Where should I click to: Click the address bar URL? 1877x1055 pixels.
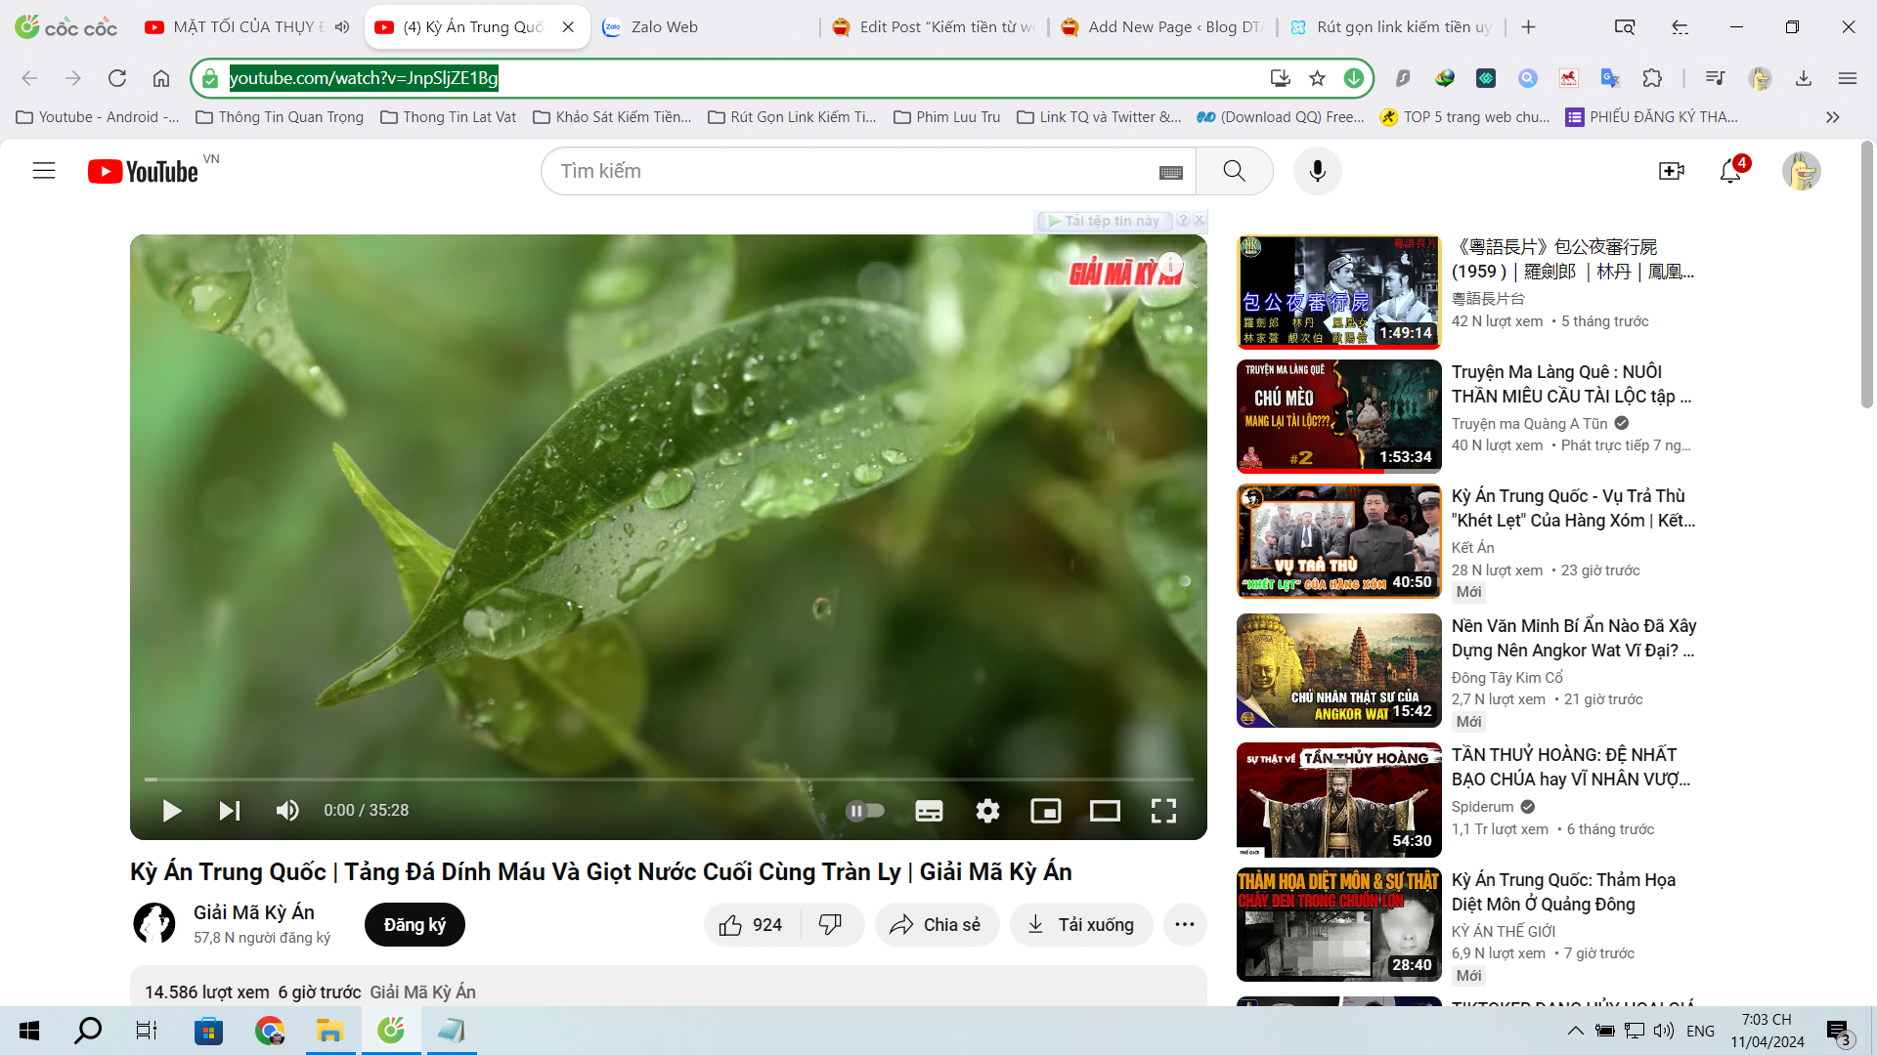click(364, 78)
